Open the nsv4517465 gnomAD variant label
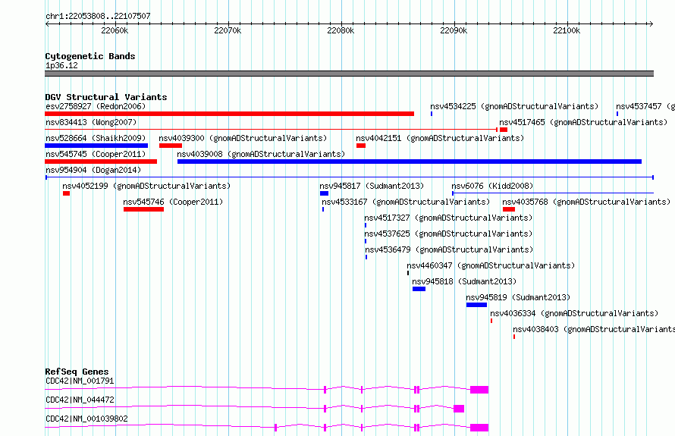The image size is (675, 436). click(x=583, y=122)
